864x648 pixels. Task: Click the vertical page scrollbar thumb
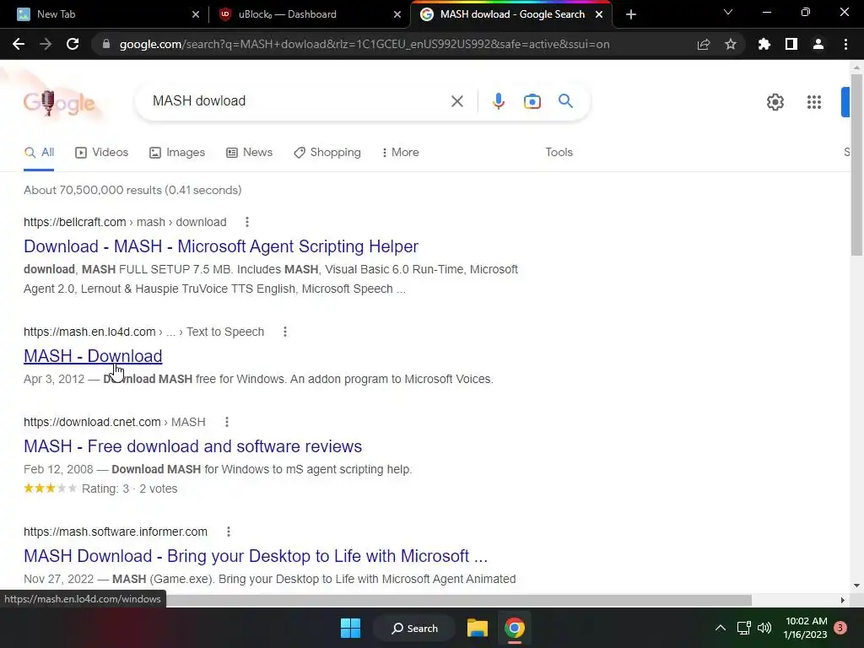tap(856, 165)
